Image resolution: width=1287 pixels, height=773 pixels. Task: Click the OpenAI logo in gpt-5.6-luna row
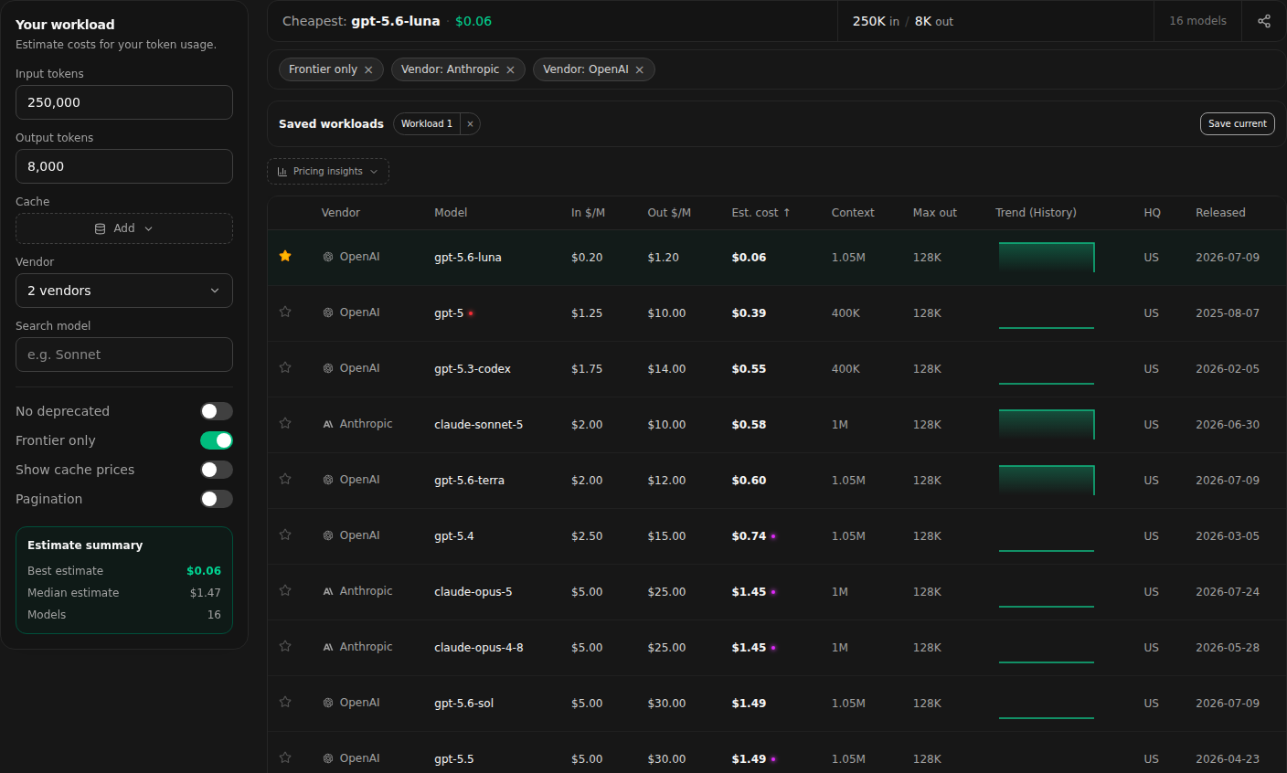[328, 257]
